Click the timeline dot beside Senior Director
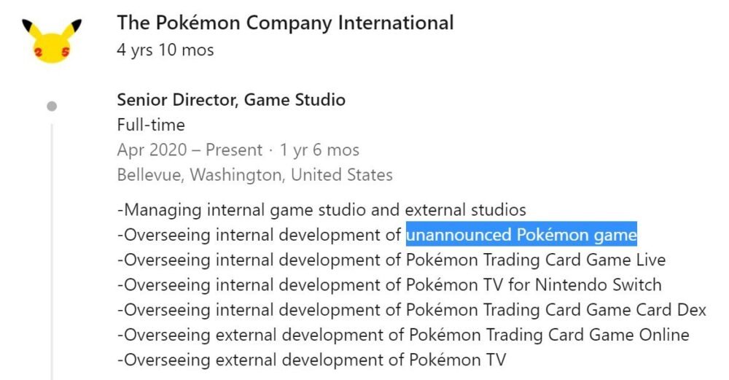Viewport: 729px width, 380px height. (52, 106)
